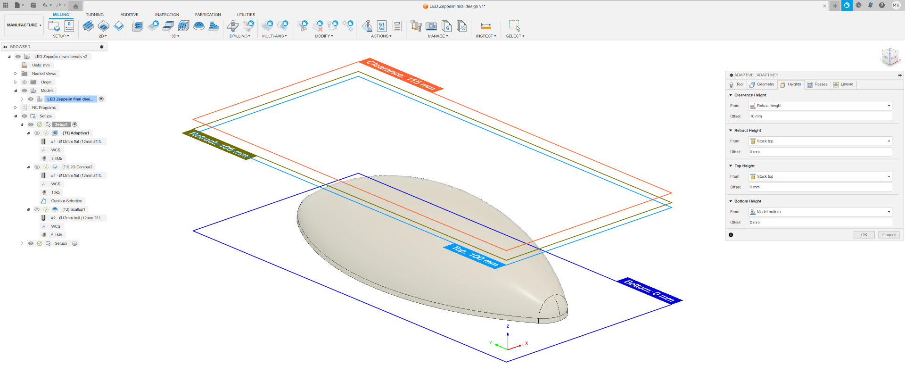Switch to the Passes tab
Screen dimensions: 905x365
[x=817, y=84]
